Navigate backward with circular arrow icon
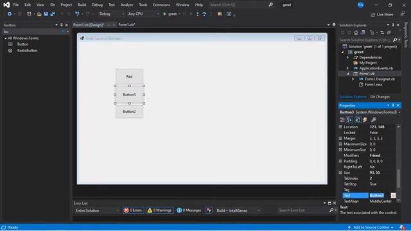The width and height of the screenshot is (411, 231). [10, 14]
